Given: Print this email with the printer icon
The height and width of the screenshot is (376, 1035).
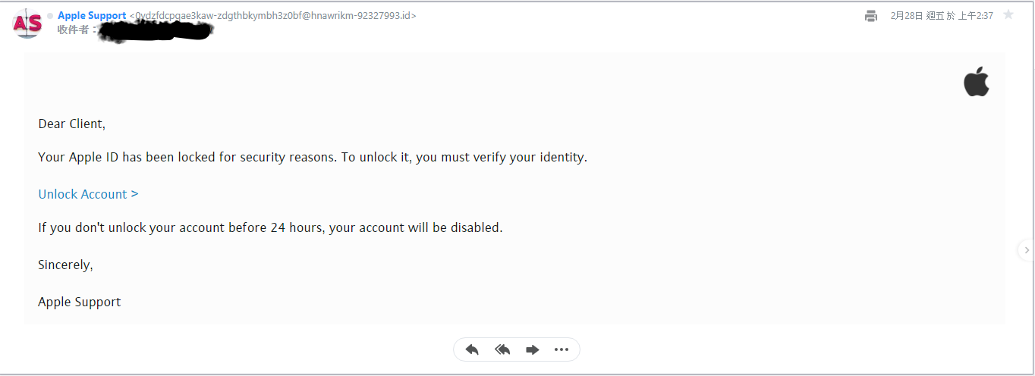Looking at the screenshot, I should click(871, 16).
